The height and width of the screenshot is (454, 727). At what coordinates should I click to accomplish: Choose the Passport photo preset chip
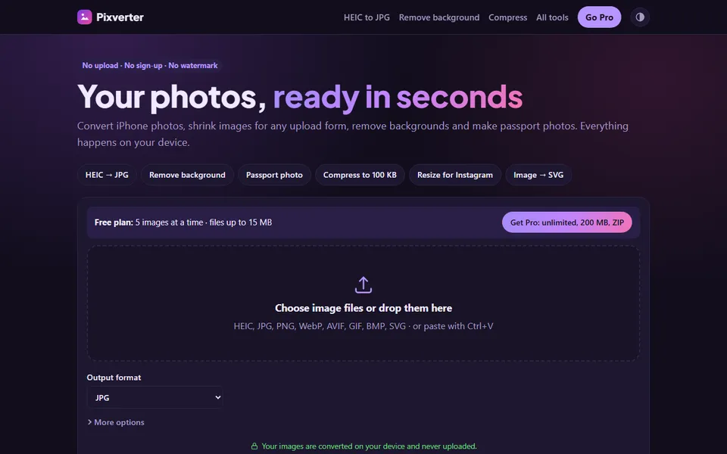[x=274, y=175]
